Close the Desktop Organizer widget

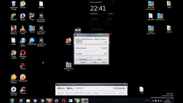coord(113,2)
